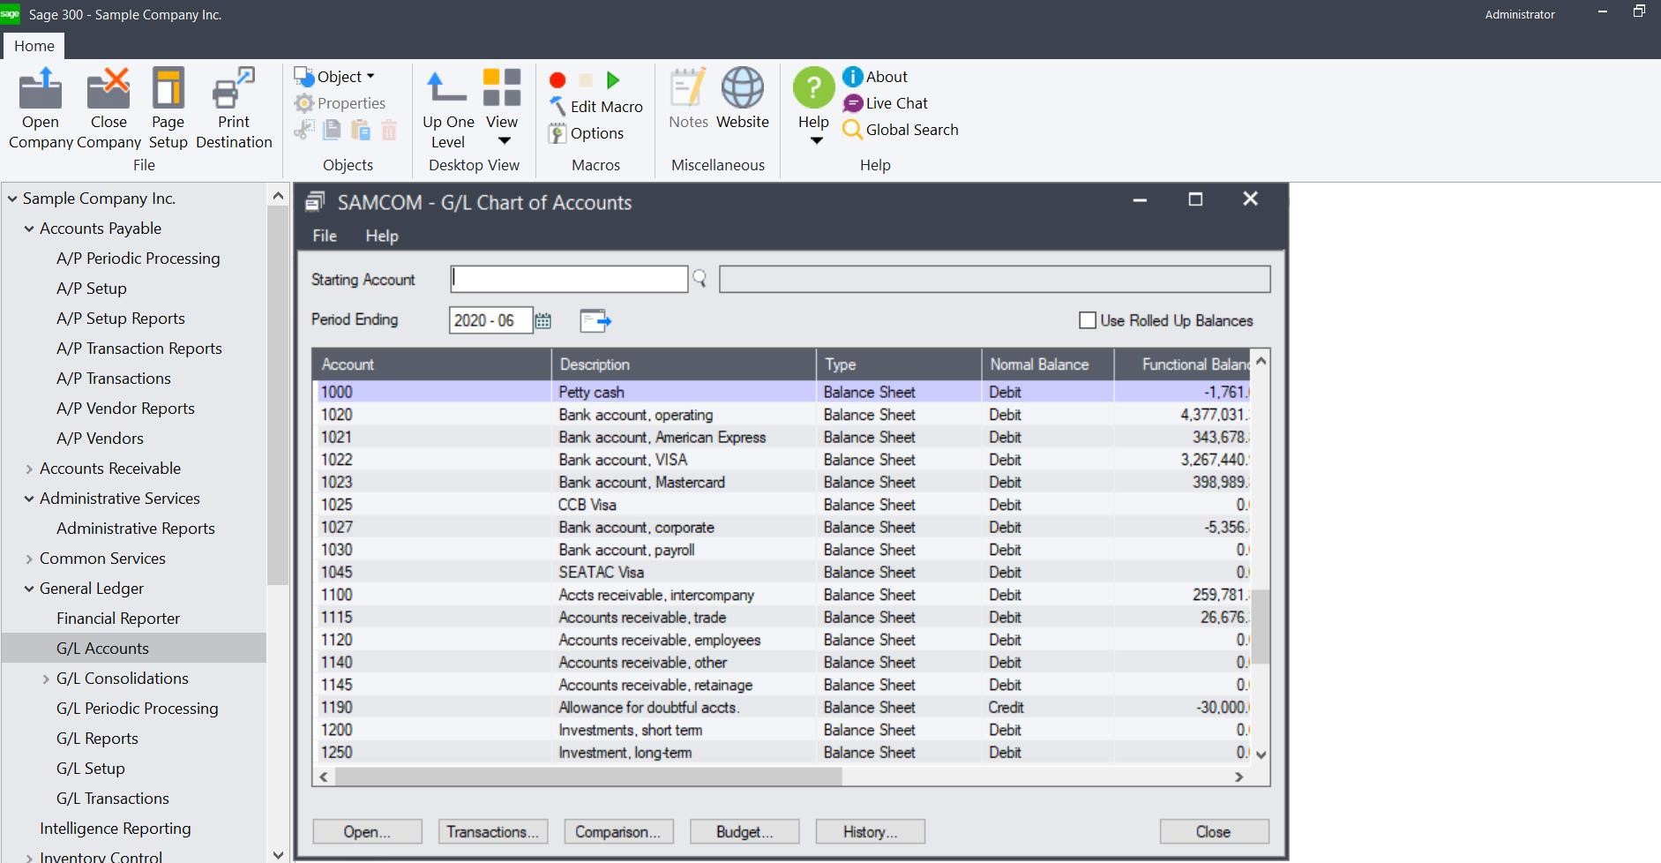This screenshot has width=1661, height=863.
Task: Click the Description column header
Action: pyautogui.click(x=684, y=364)
